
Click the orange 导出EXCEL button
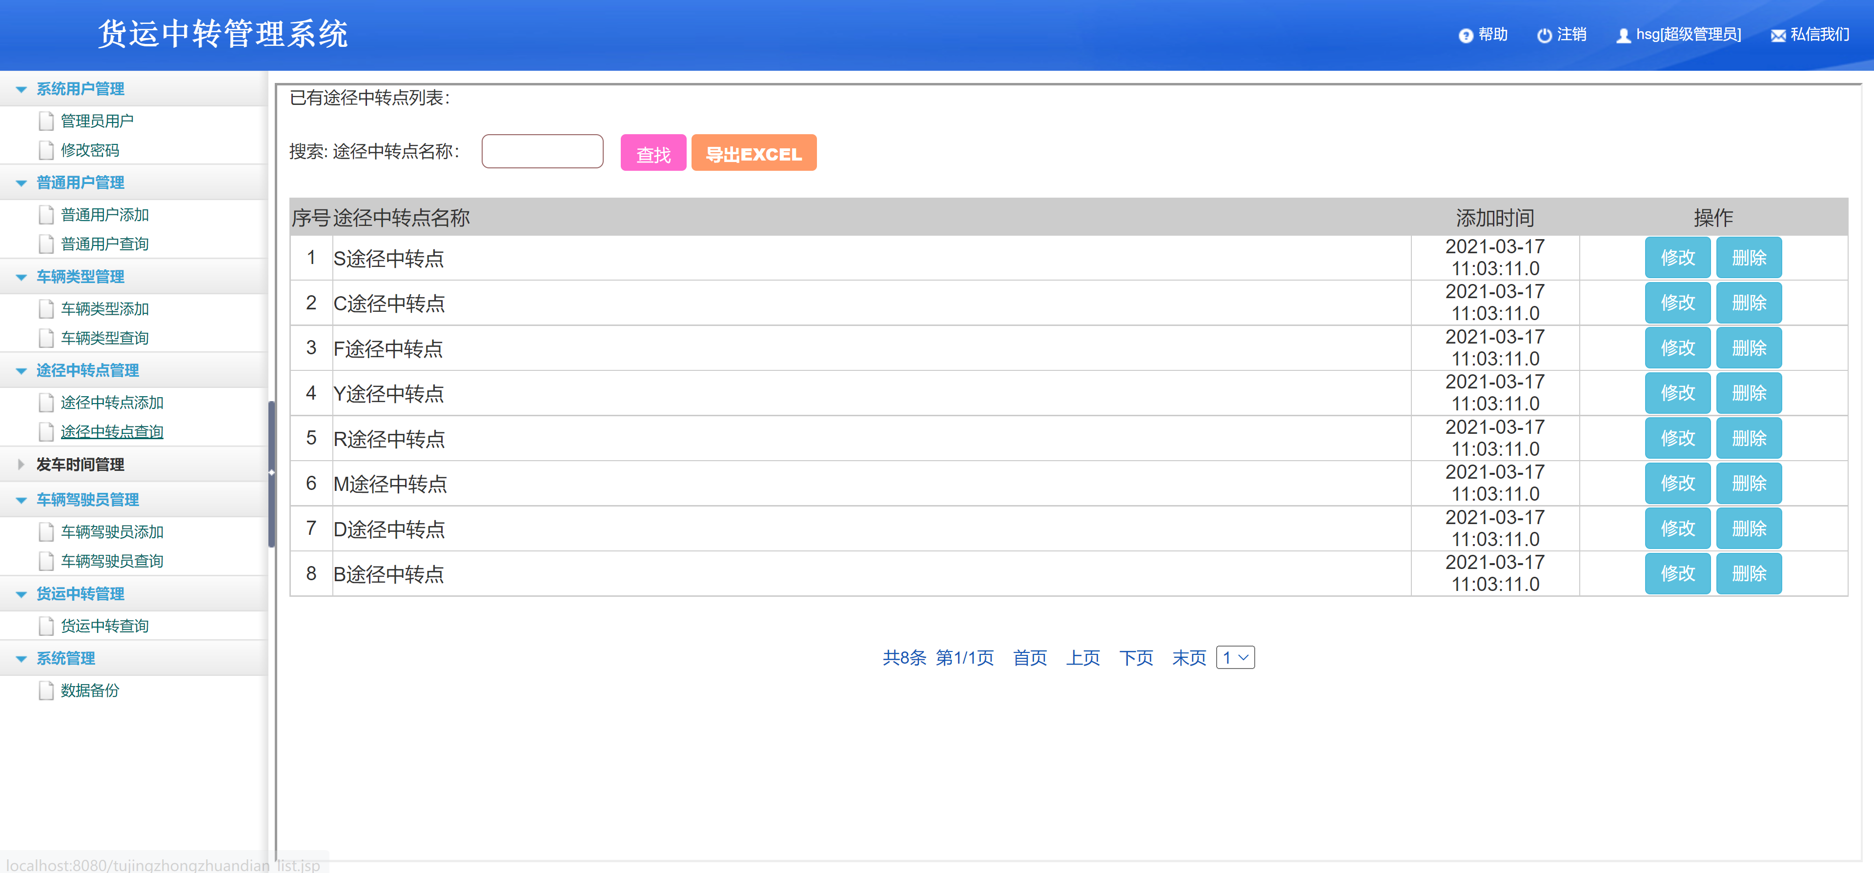click(753, 153)
